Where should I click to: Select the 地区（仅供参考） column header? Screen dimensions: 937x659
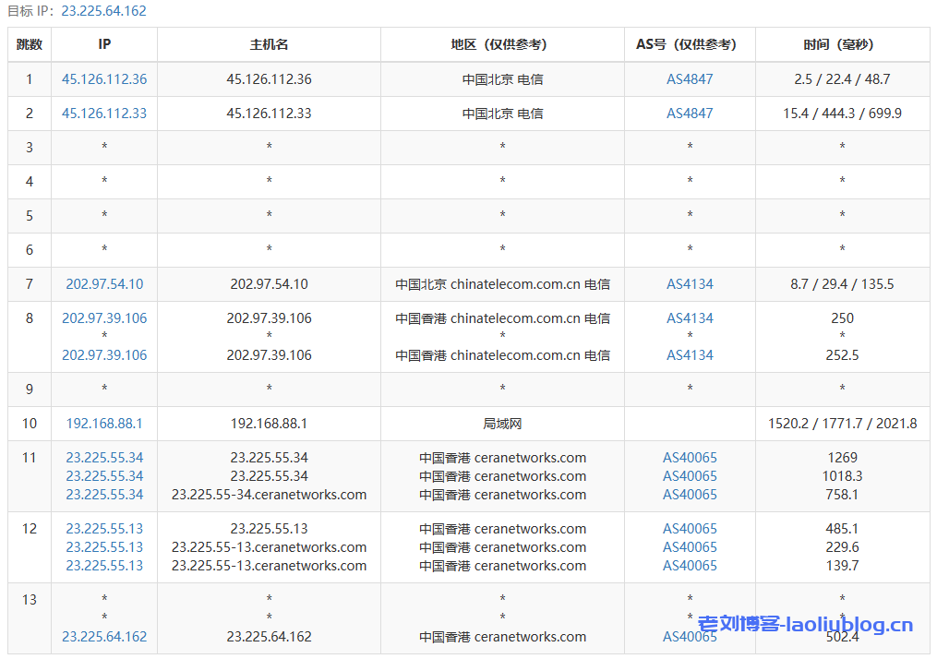502,44
